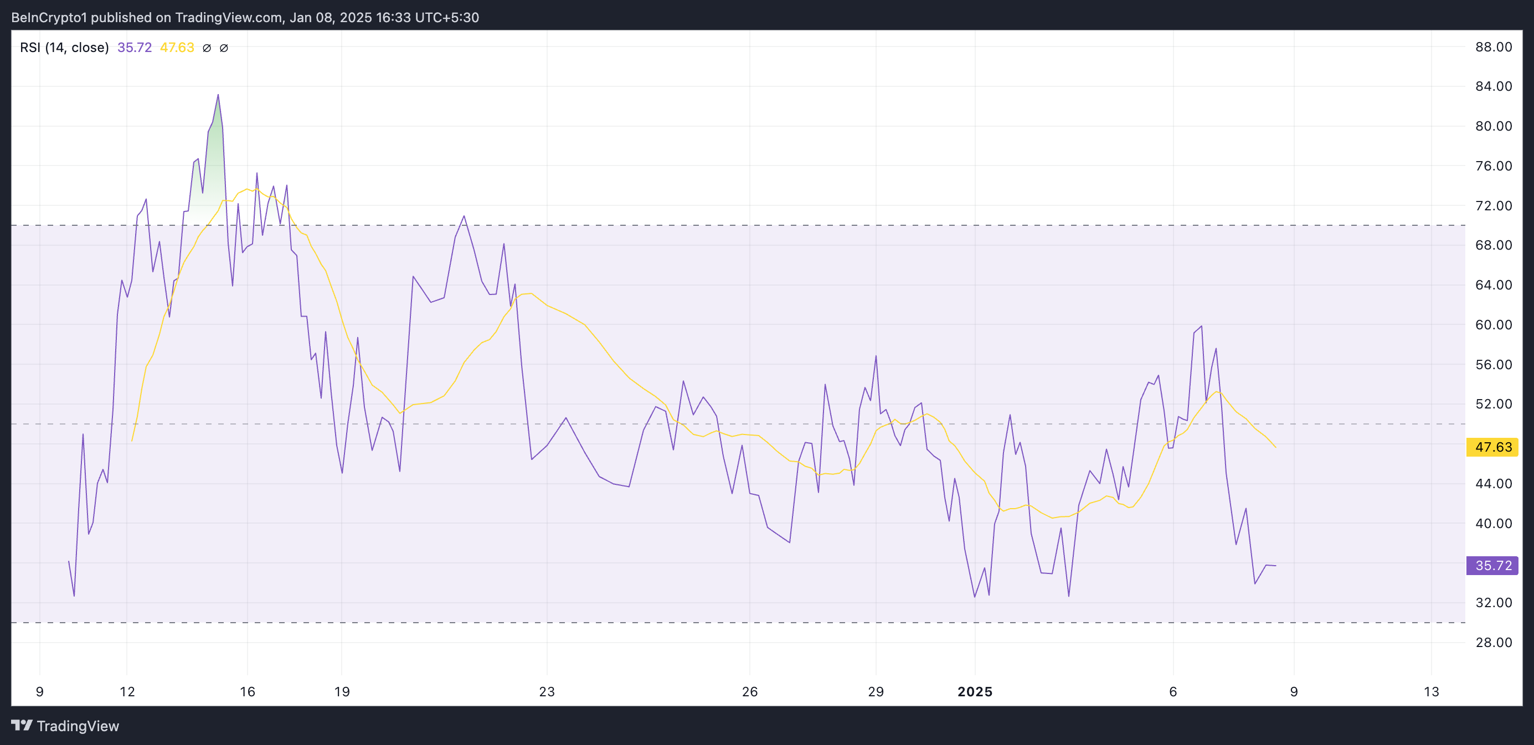This screenshot has width=1534, height=745.
Task: Click the date label 29 on time axis
Action: point(876,691)
